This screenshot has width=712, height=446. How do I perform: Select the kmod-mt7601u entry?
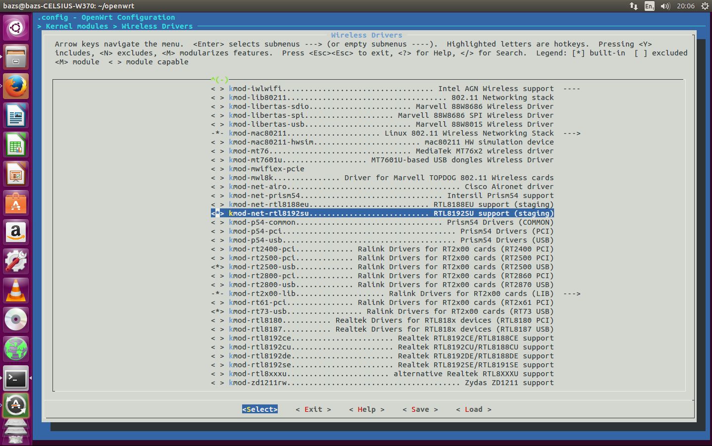pos(382,160)
